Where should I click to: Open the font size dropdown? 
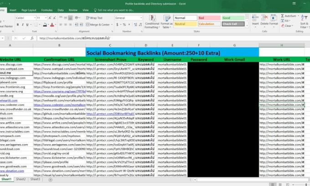(46, 18)
